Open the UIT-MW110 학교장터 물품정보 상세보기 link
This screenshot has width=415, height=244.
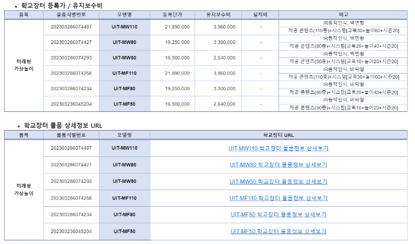(279, 148)
